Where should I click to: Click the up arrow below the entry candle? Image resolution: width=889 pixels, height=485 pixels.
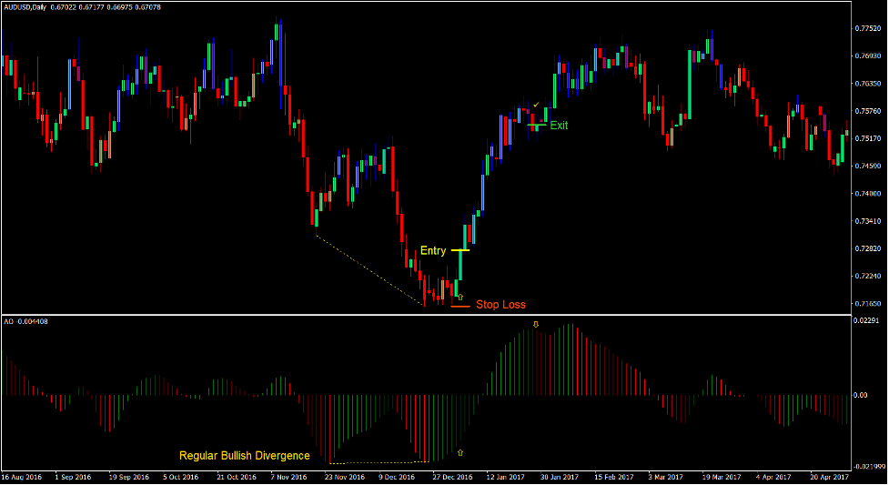pyautogui.click(x=460, y=297)
